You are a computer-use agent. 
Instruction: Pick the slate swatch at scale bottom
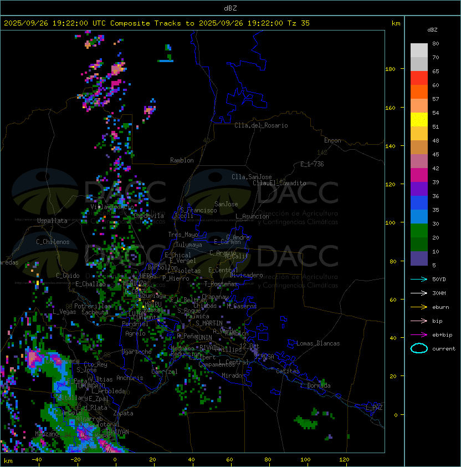419,258
